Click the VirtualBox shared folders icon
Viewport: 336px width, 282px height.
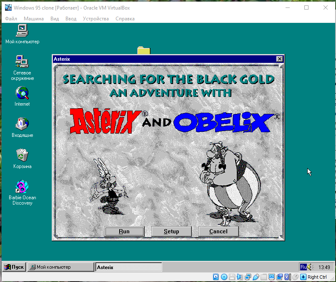263,277
